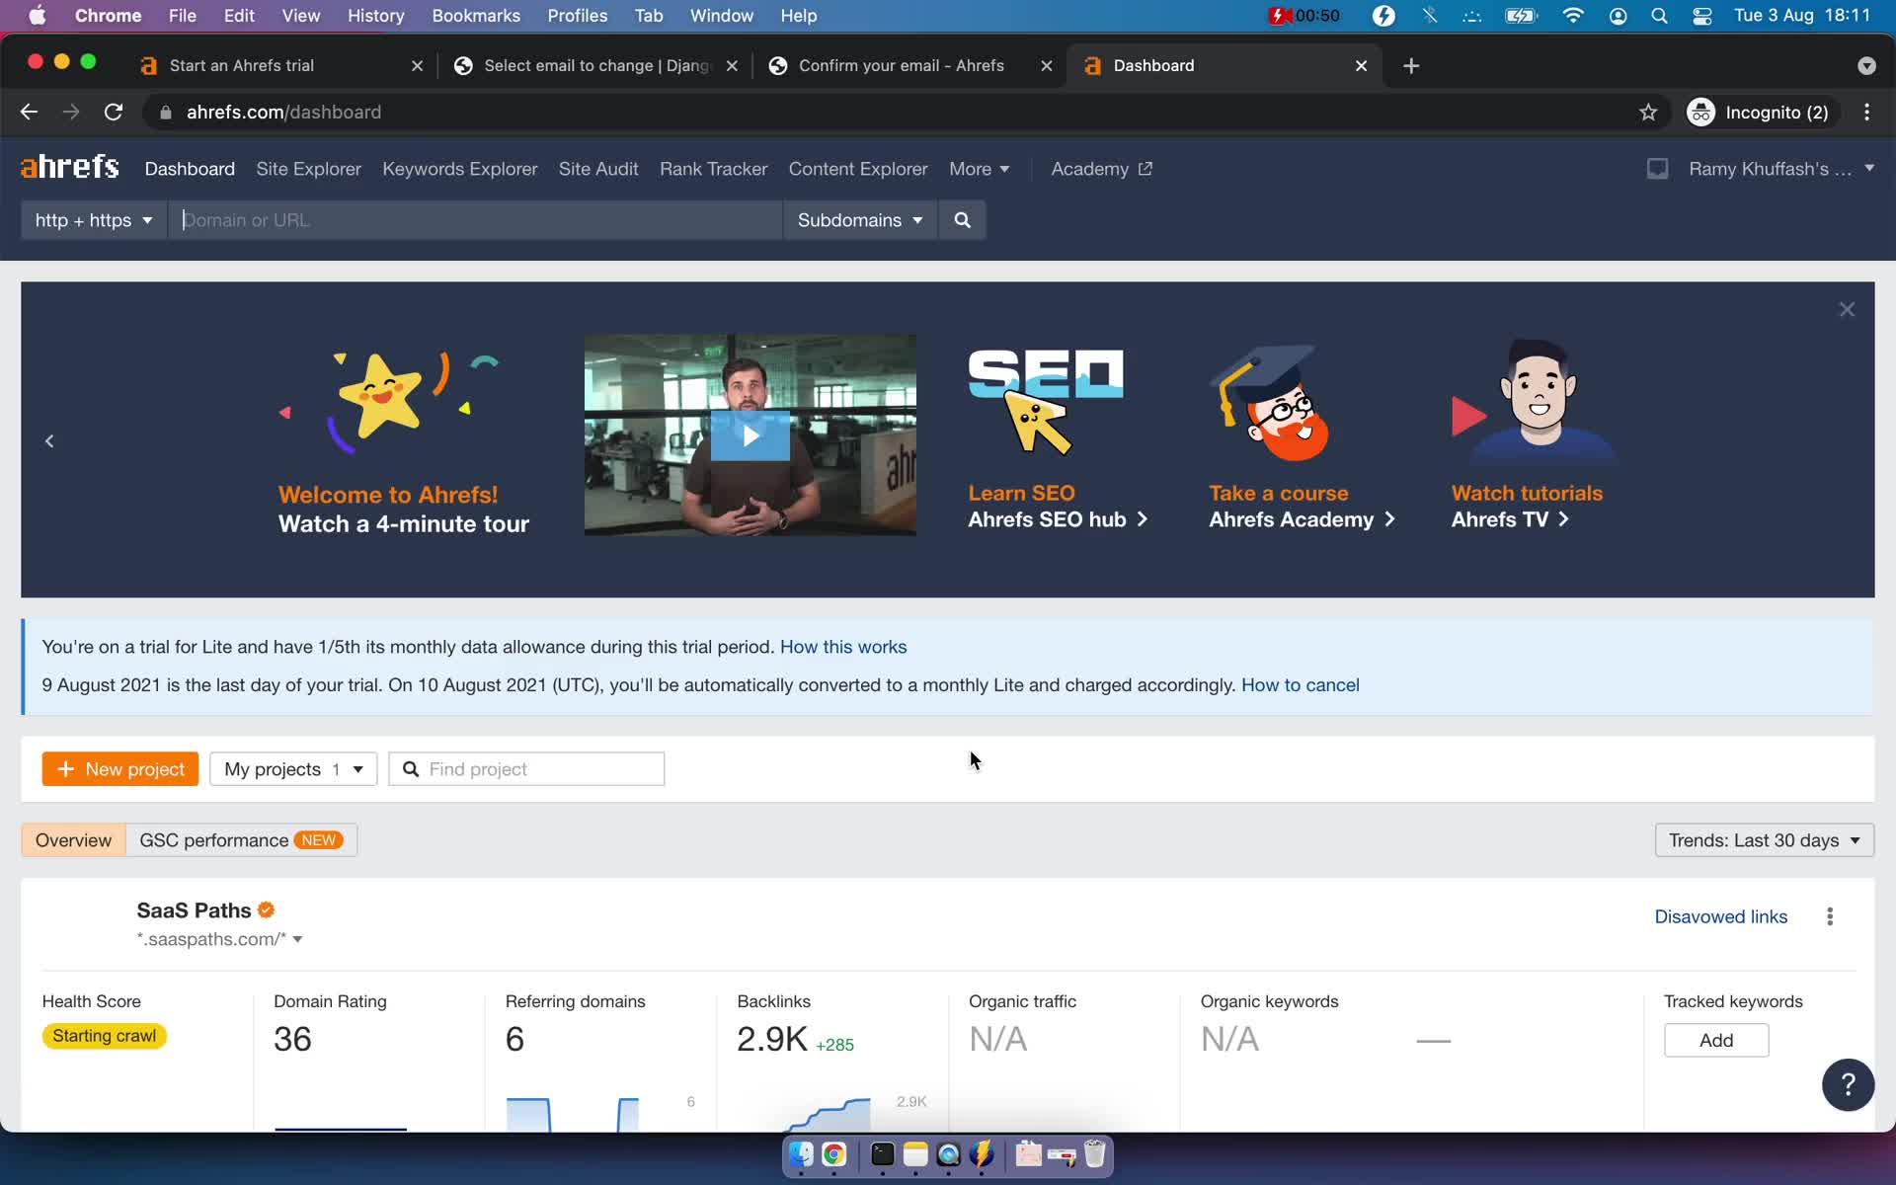
Task: Click How to cancel trial link
Action: point(1301,684)
